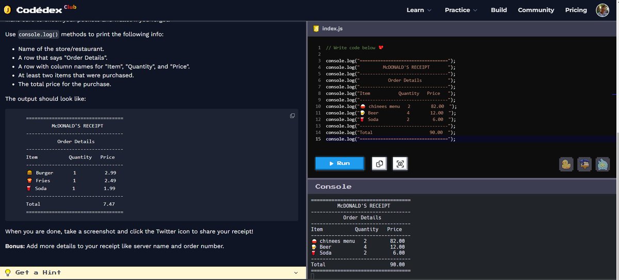Click the inline console.log() code snippet
This screenshot has height=280, width=619.
click(39, 35)
